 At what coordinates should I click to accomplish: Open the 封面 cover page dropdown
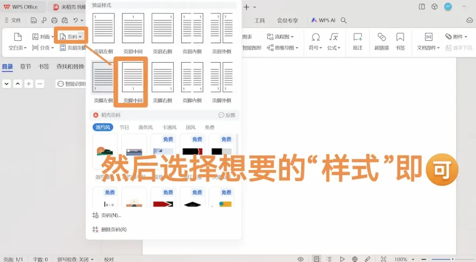[43, 37]
